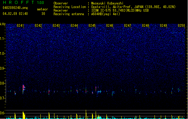
Task: Click the 1.0 kHz axis label
Action: 3,54
